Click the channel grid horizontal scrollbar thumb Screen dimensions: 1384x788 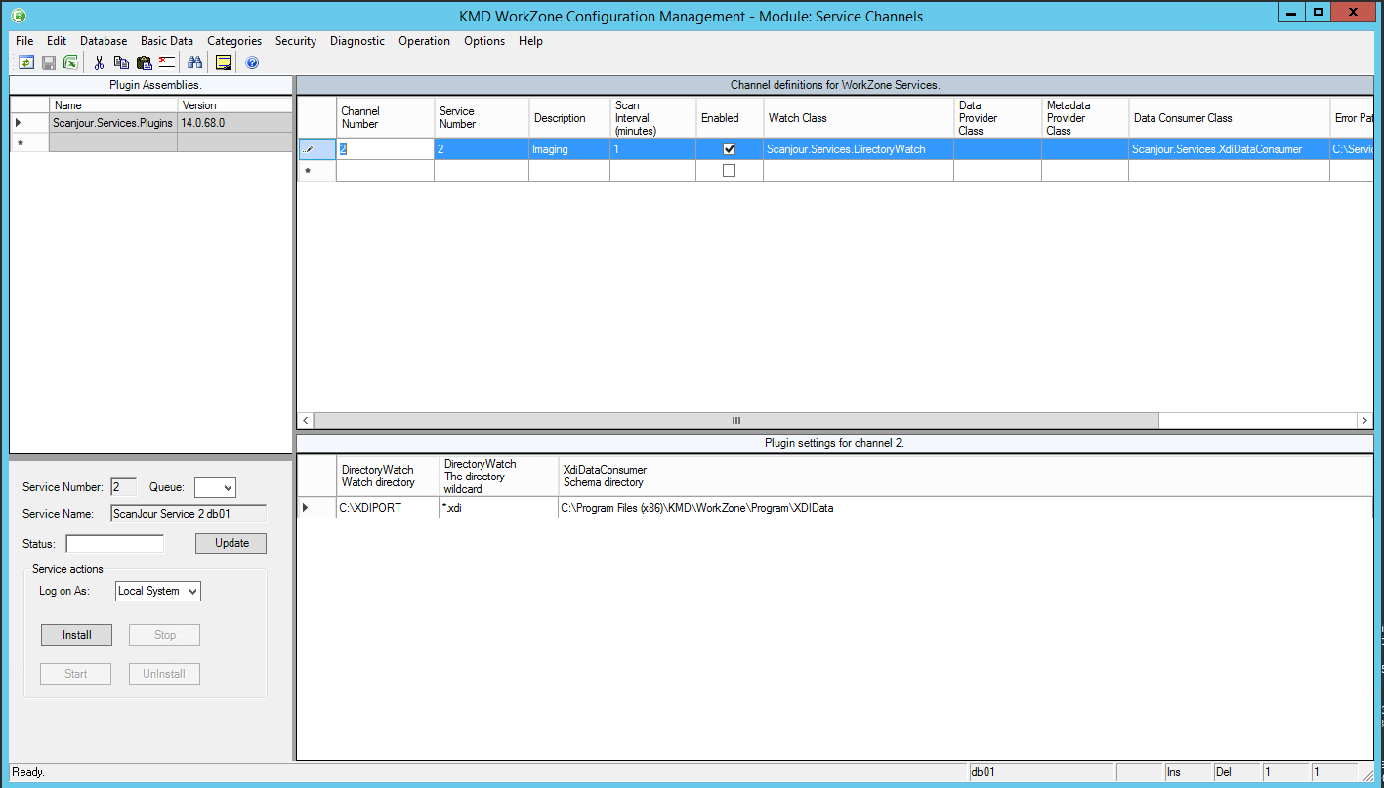click(736, 420)
